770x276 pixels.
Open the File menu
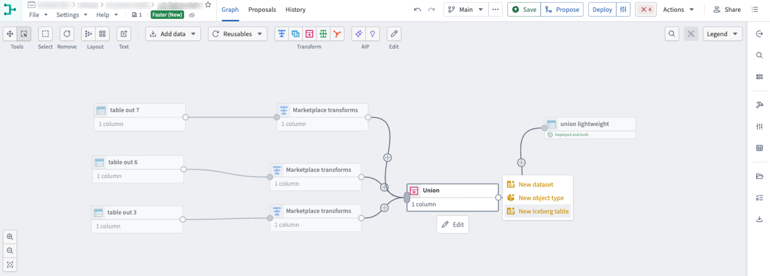38,15
